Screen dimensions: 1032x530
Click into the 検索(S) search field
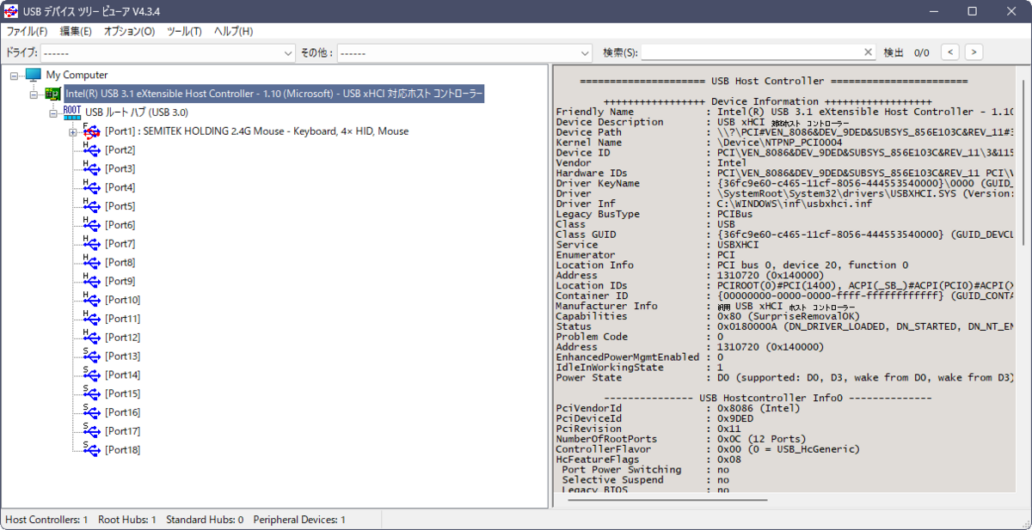[x=752, y=52]
